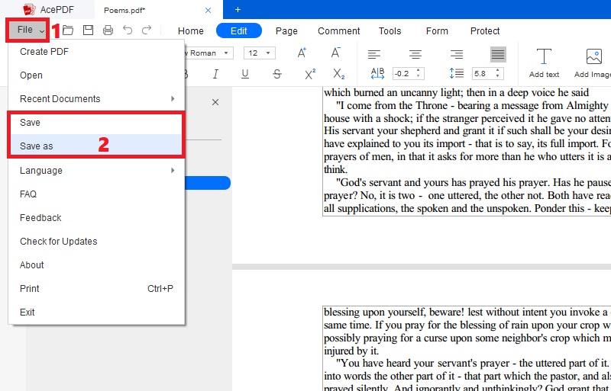Click the AcePDF logo icon
Viewport: 611px width, 391px height.
coord(30,10)
